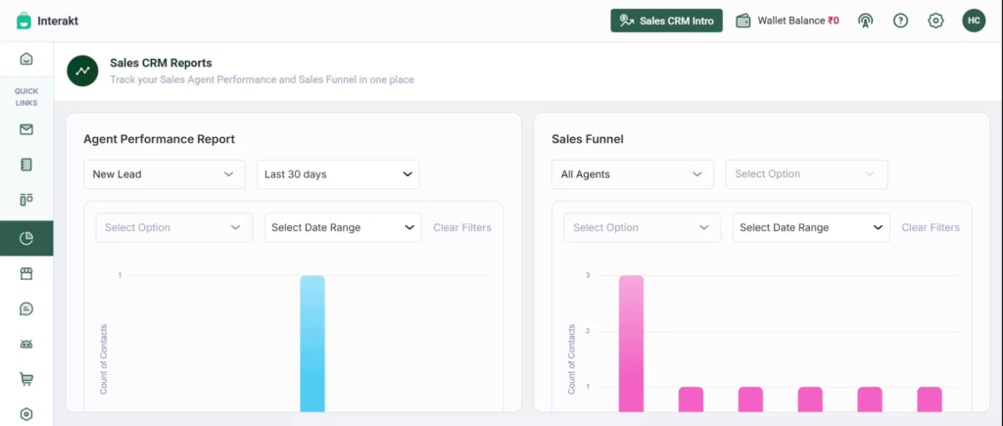Open the New Lead dropdown
Image resolution: width=1003 pixels, height=426 pixels.
[x=165, y=174]
